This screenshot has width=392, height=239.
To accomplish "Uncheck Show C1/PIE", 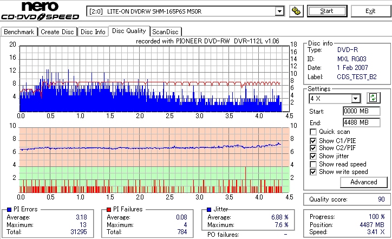I will click(313, 141).
